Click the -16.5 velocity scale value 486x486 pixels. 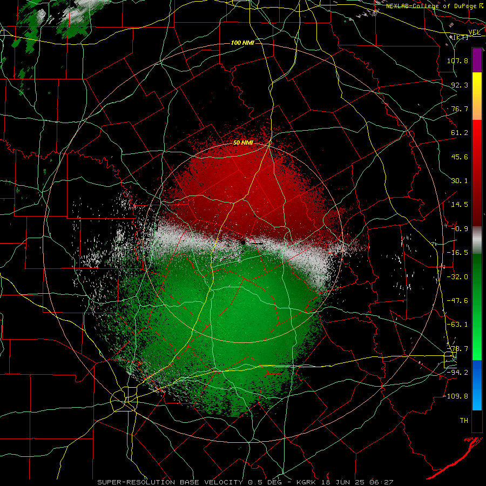[457, 253]
